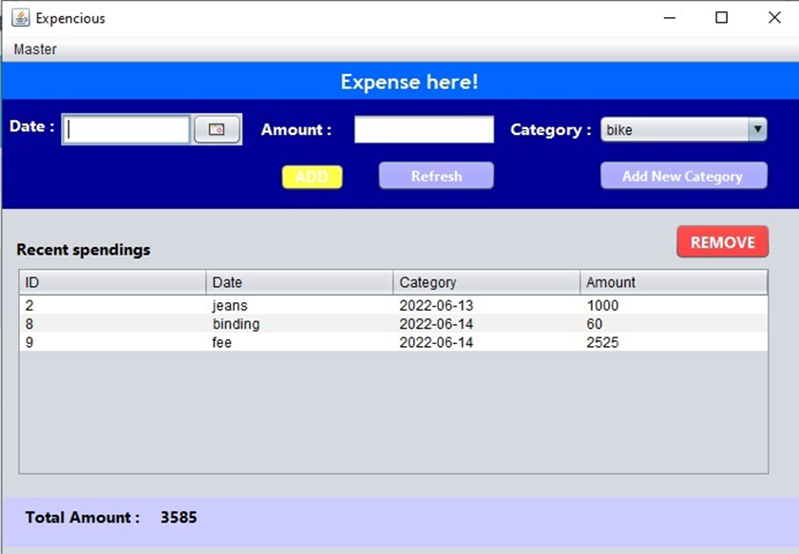Open the Master menu
Image resolution: width=799 pixels, height=554 pixels.
34,49
